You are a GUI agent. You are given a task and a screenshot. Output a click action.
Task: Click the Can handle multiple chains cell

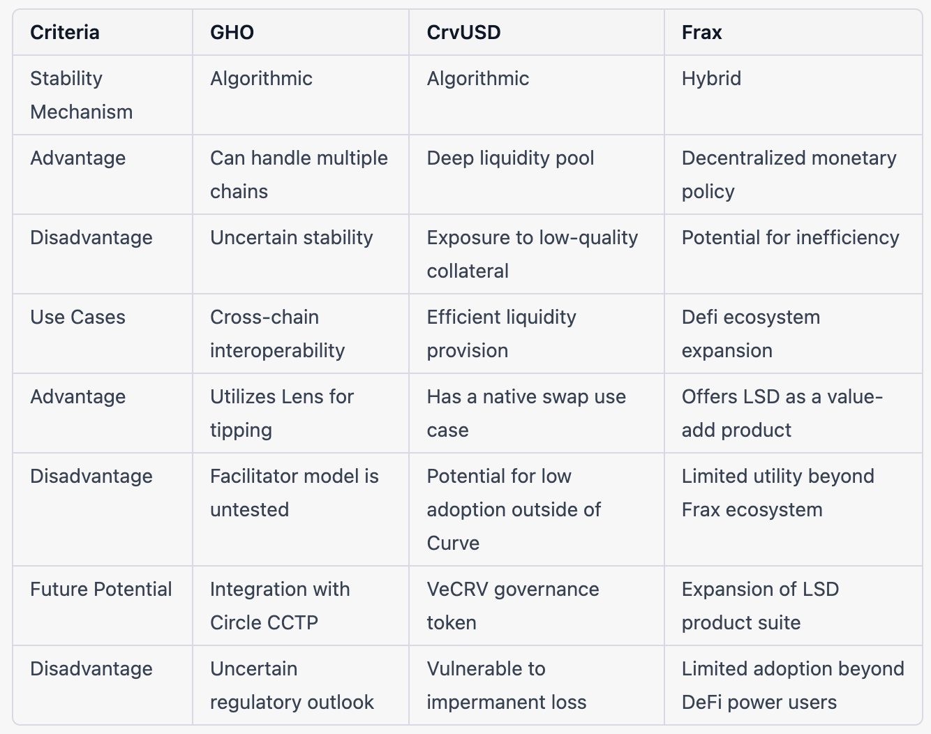(299, 174)
